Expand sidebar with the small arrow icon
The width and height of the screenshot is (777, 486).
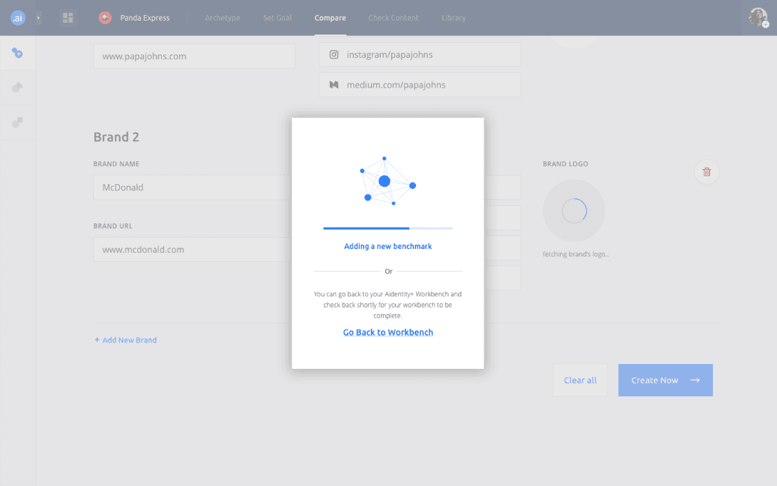[38, 18]
